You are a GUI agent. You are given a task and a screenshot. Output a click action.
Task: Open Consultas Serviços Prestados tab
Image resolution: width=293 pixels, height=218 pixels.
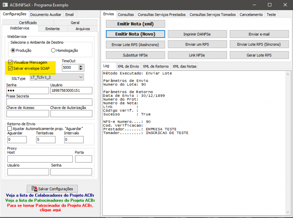click(x=162, y=14)
